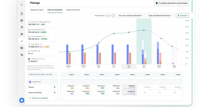Select curve data point above Juillet
The height and width of the screenshot is (107, 204).
(x=161, y=39)
